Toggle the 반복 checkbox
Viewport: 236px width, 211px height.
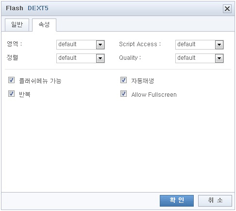[x=11, y=94]
